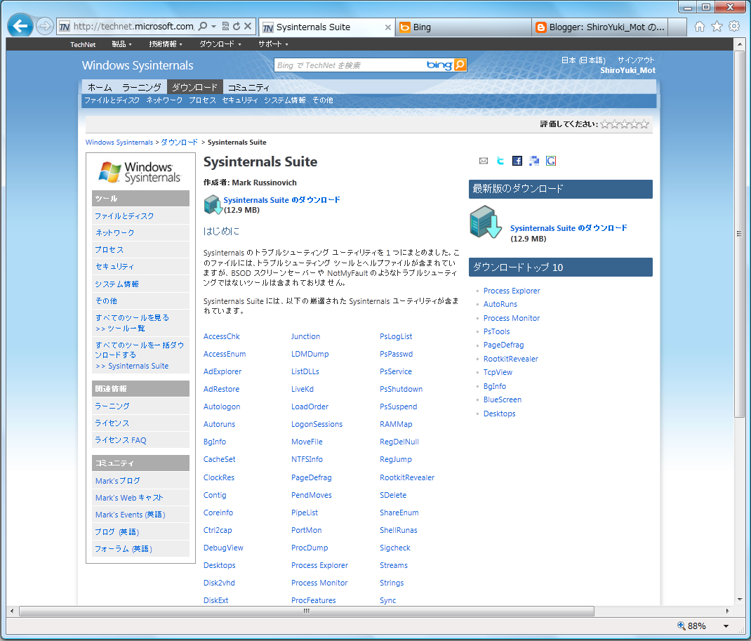Viewport: 751px width, 641px height.
Task: Open browser settings via the gear icon
Action: 734,25
